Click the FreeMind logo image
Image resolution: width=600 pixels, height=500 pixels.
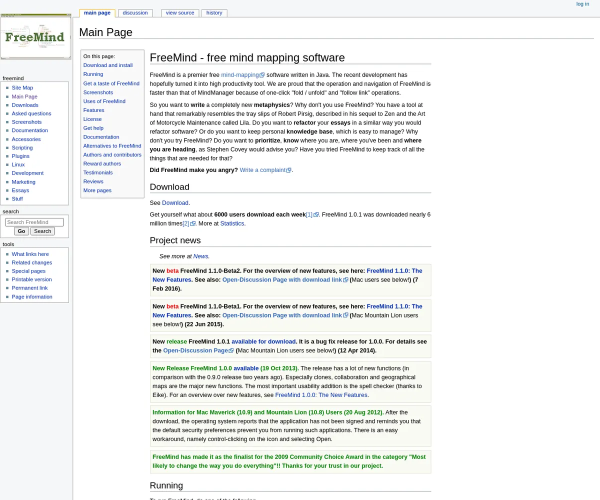pos(35,36)
